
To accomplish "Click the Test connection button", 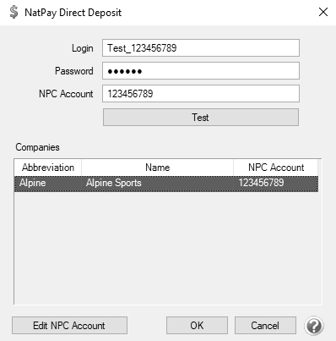I will [x=201, y=118].
